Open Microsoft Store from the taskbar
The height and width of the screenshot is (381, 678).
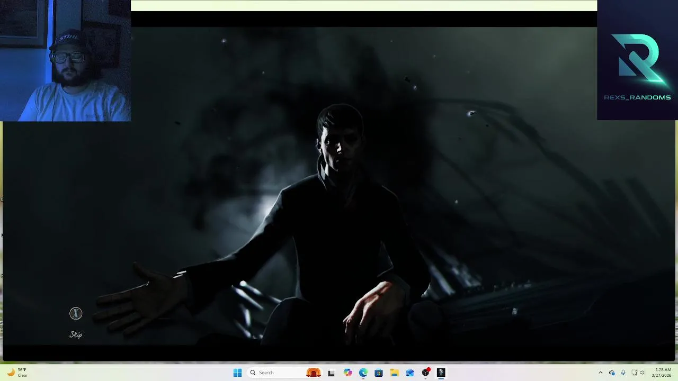379,373
